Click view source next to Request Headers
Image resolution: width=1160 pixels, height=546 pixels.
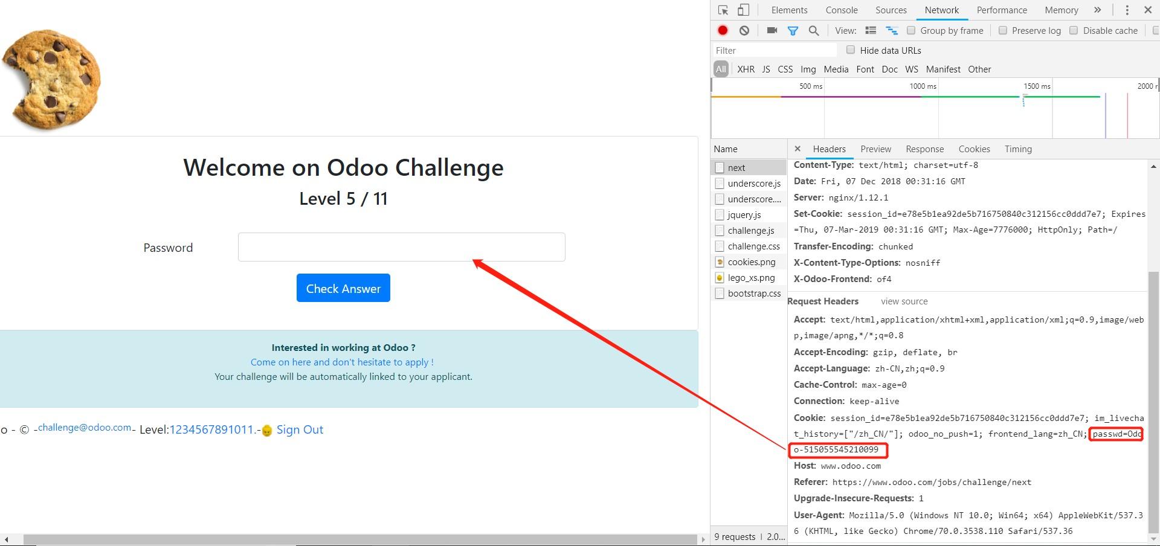click(904, 301)
